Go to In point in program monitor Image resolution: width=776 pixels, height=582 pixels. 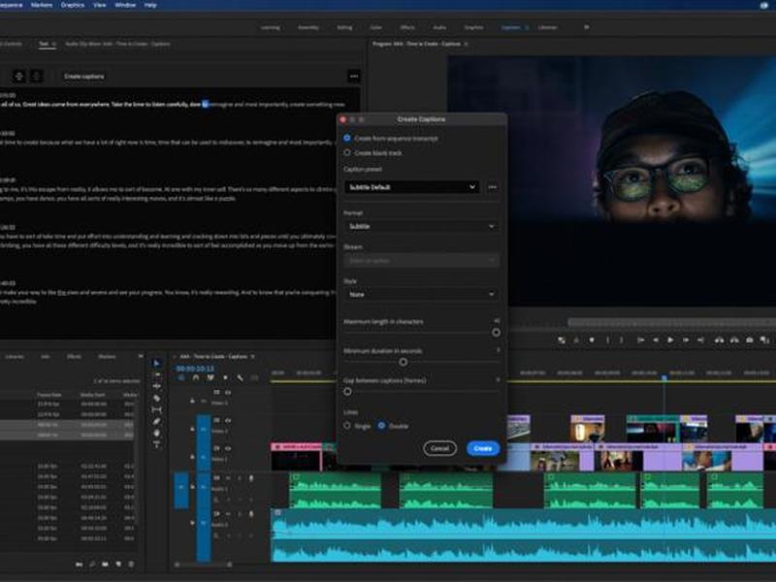point(640,340)
